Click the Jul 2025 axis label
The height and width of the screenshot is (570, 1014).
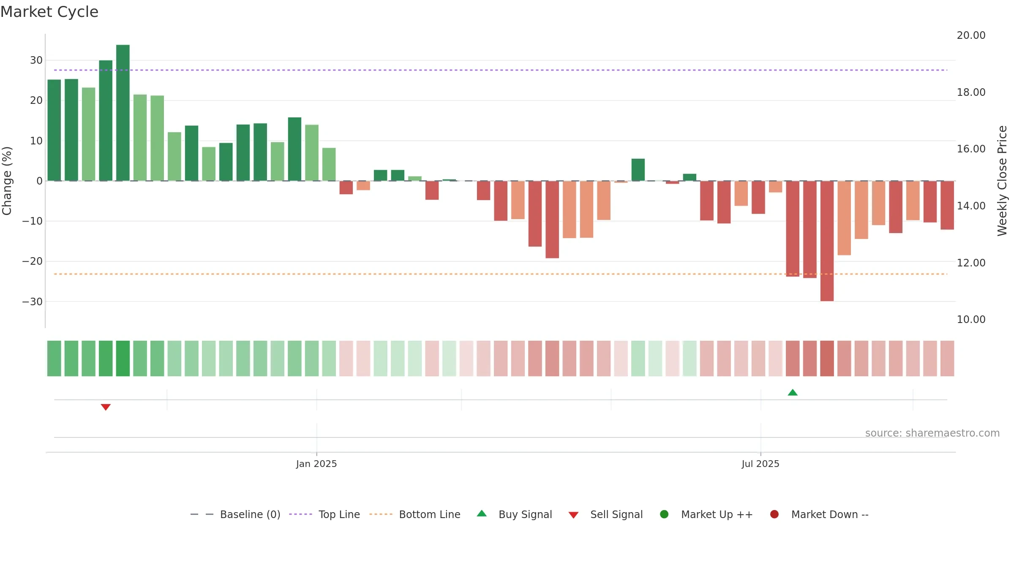coord(760,464)
